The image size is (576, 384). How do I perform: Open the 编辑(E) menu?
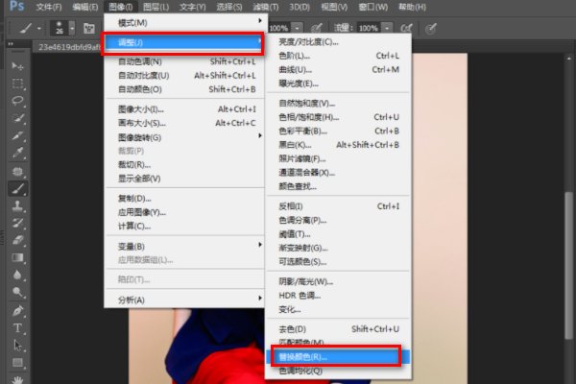pos(84,7)
